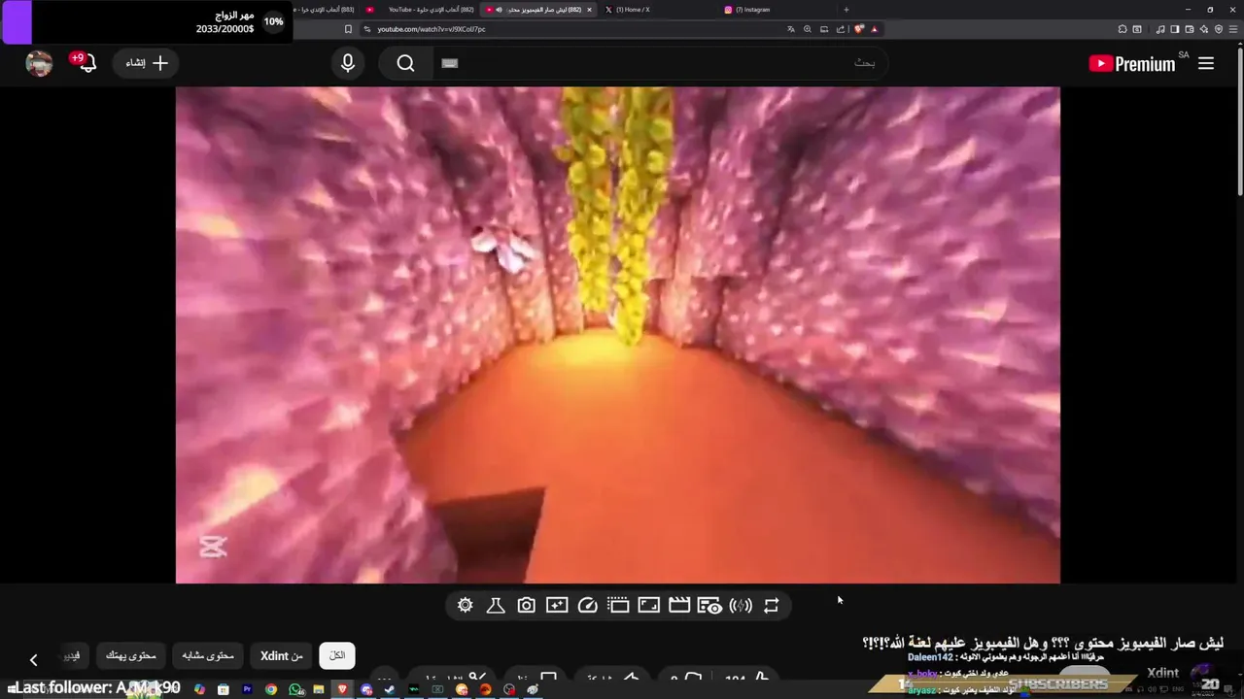Click the flask experiments icon below video
This screenshot has width=1244, height=699.
[496, 605]
